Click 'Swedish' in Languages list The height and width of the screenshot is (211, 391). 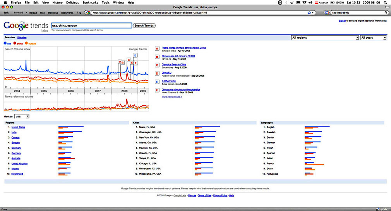271,132
